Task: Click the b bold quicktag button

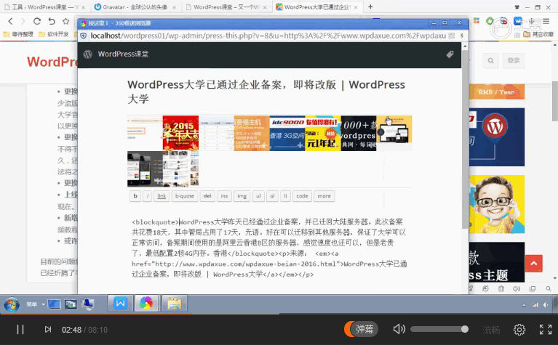Action: [135, 196]
